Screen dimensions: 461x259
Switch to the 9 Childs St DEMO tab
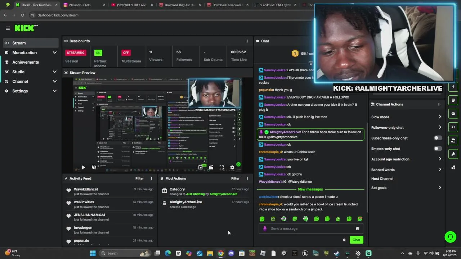(276, 5)
